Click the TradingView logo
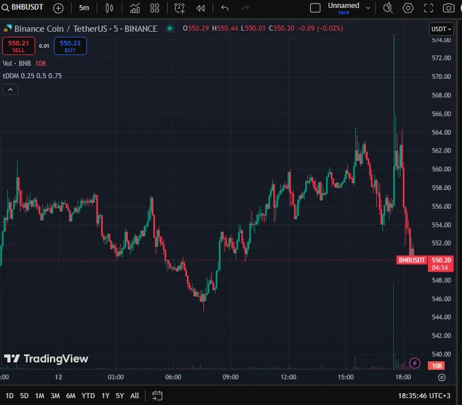 (46, 359)
